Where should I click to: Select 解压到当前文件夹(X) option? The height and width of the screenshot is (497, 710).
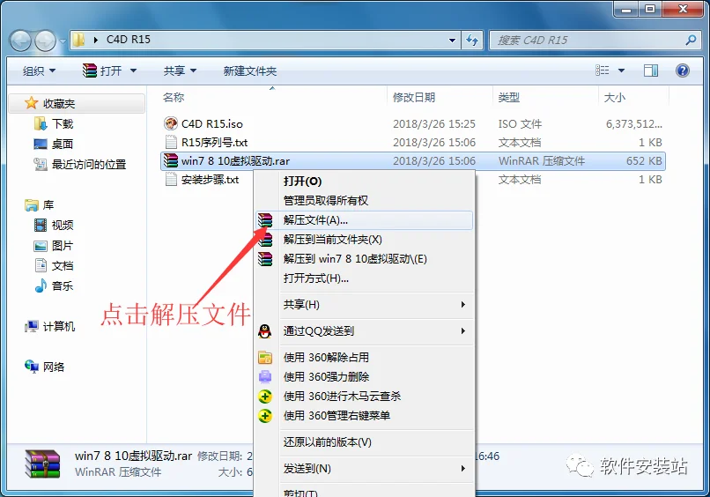(x=333, y=240)
